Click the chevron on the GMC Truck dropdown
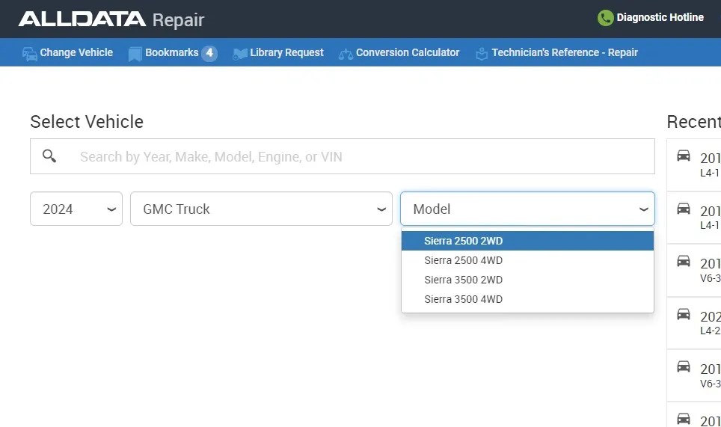This screenshot has height=427, width=721. click(x=381, y=209)
